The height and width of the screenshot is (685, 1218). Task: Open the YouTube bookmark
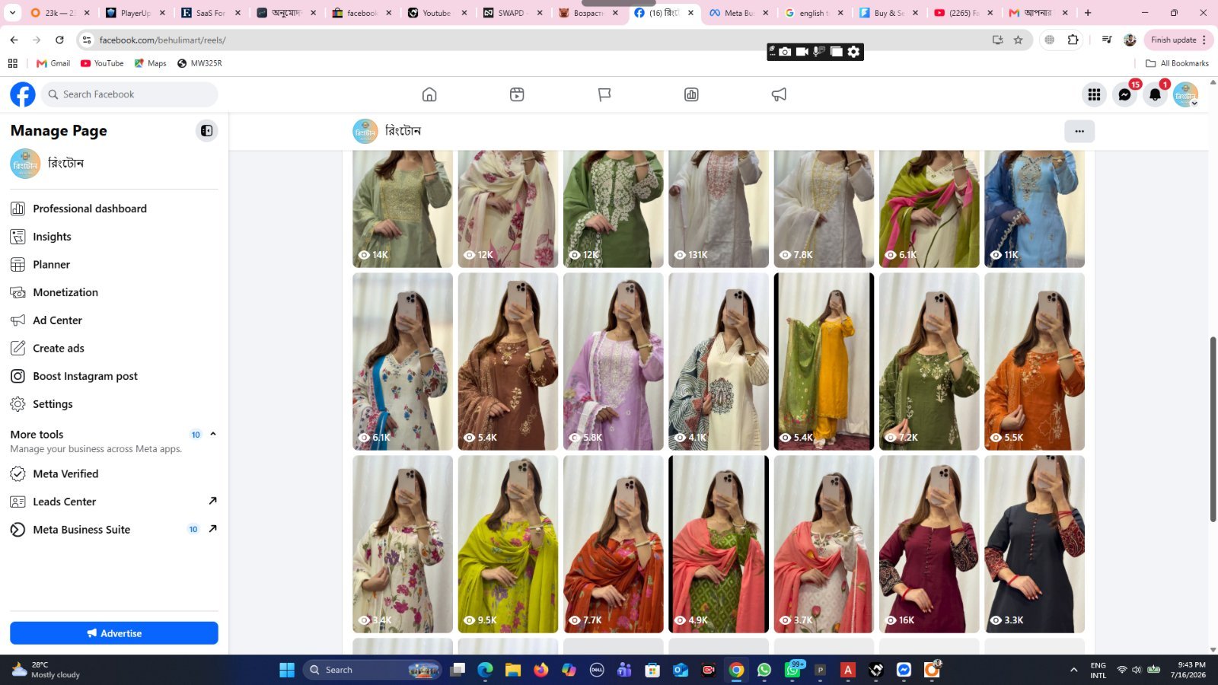pyautogui.click(x=102, y=63)
